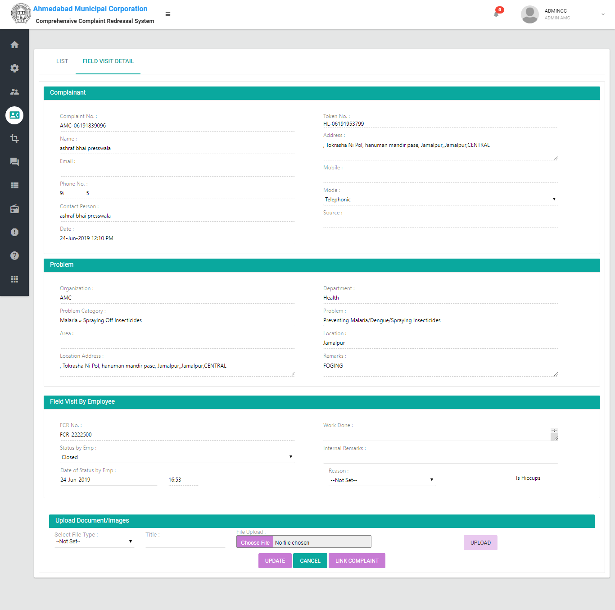Click the Problem field about Preventing Malaria
Viewport: 615px width, 610px height.
pyautogui.click(x=440, y=320)
